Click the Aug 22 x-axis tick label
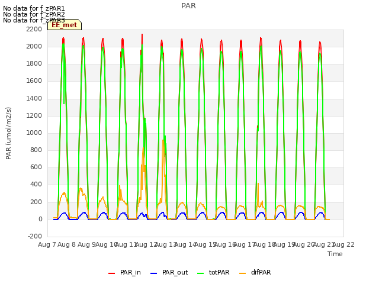The height and width of the screenshot is (284, 379). [x=343, y=244]
